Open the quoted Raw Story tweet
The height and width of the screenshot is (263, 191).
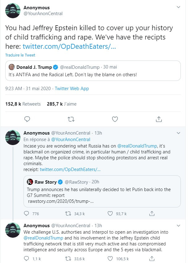102,191
